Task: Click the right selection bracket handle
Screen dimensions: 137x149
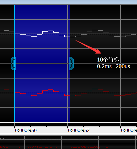Action: tap(71, 64)
